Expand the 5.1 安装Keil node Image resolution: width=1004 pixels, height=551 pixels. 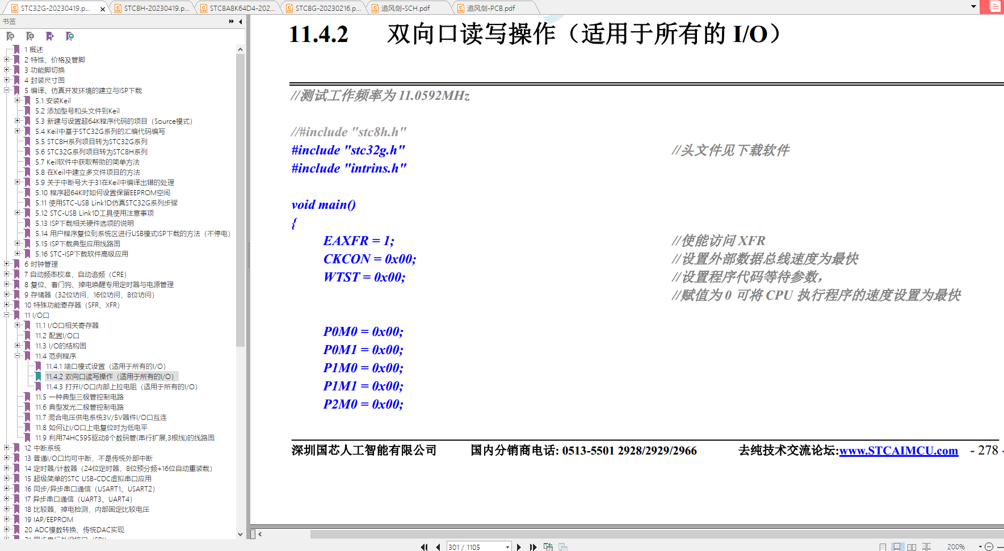point(18,100)
